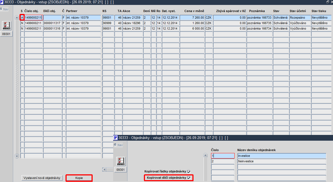
Task: Click the S cell N in the 0000011316 row
Action: pos(22,28)
